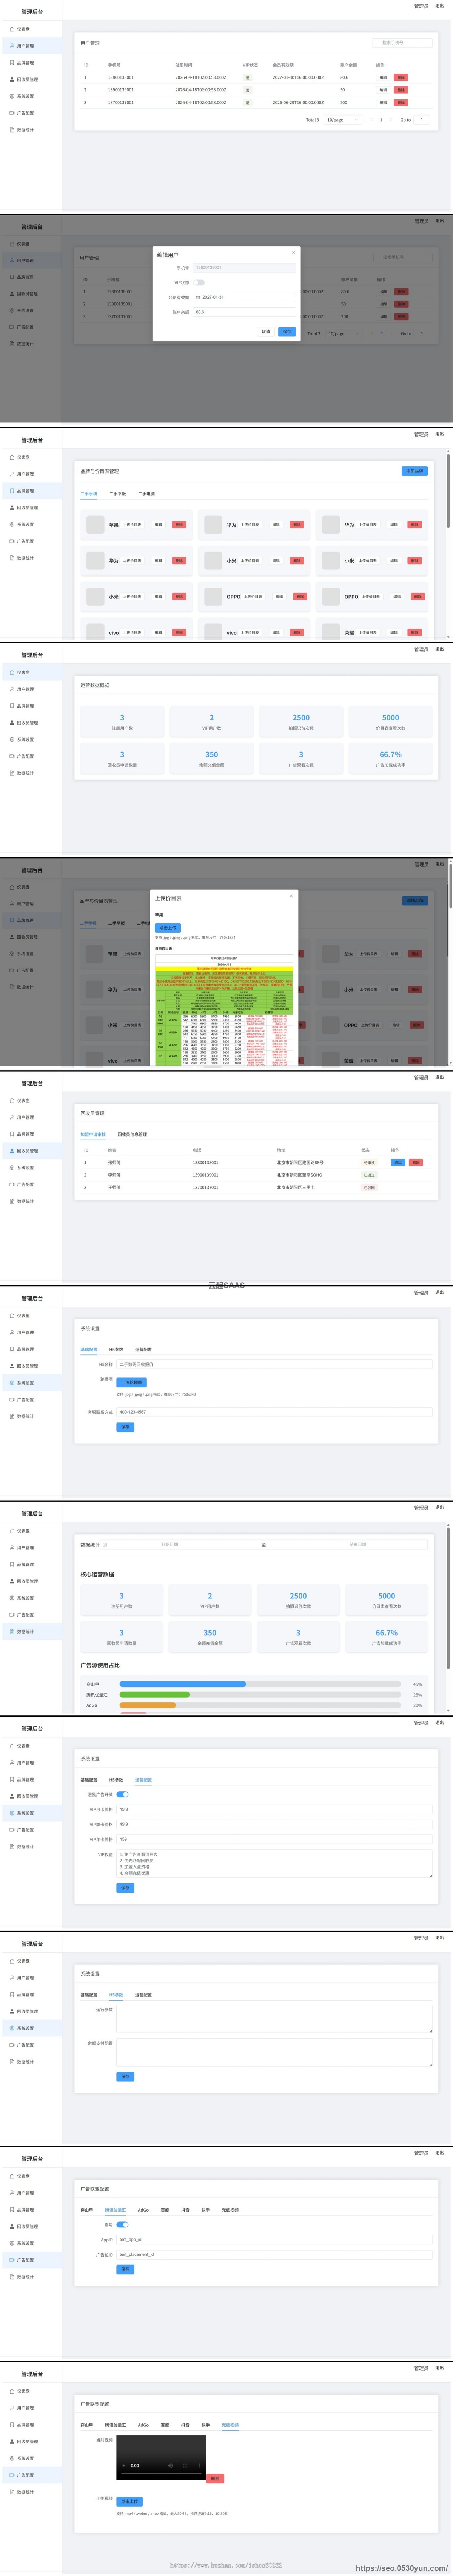Click 拒绝 for recycler 张师傅
Screen dimensions: 453x2576
(x=416, y=1162)
